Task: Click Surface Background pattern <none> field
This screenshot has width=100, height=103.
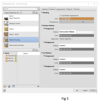Action: point(77,45)
